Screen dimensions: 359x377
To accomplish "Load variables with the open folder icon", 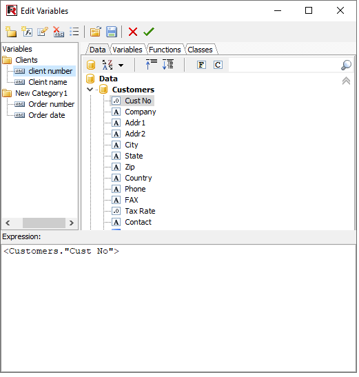I will pyautogui.click(x=96, y=32).
